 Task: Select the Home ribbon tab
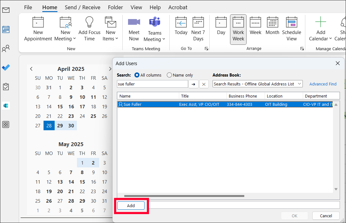pos(50,8)
